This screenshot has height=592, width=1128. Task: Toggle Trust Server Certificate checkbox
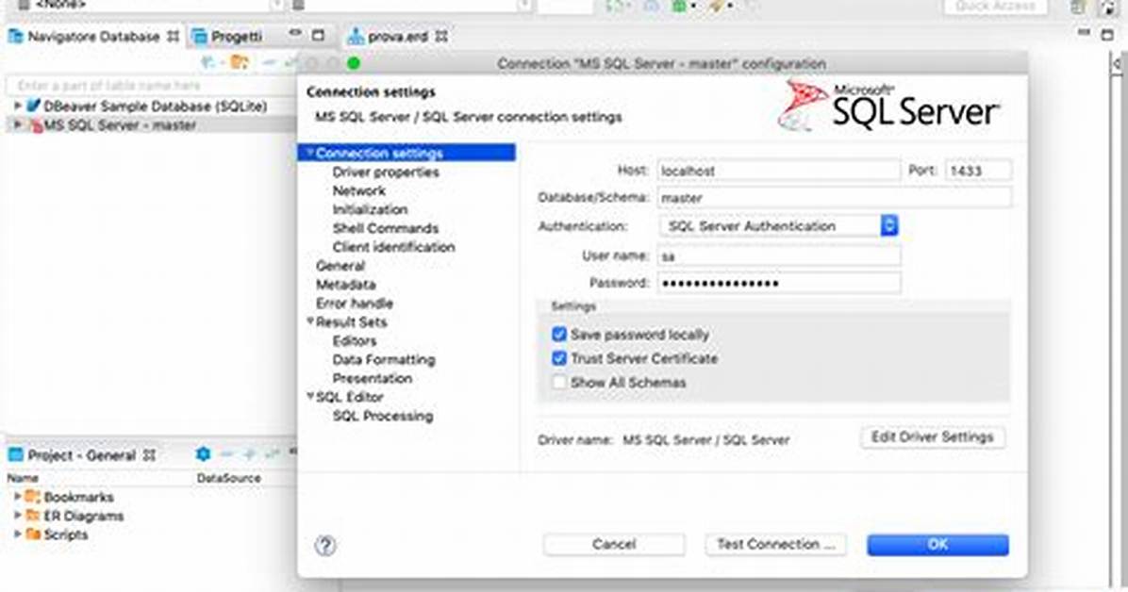(559, 357)
